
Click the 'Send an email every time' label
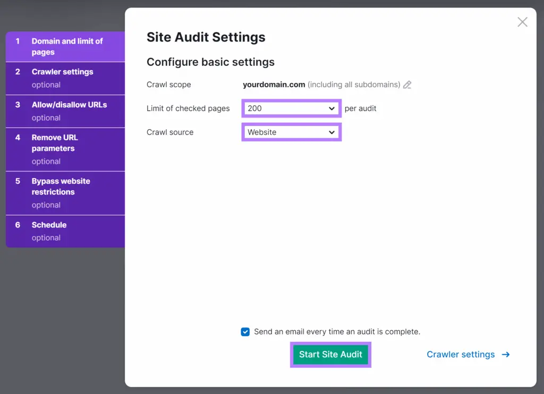click(337, 332)
